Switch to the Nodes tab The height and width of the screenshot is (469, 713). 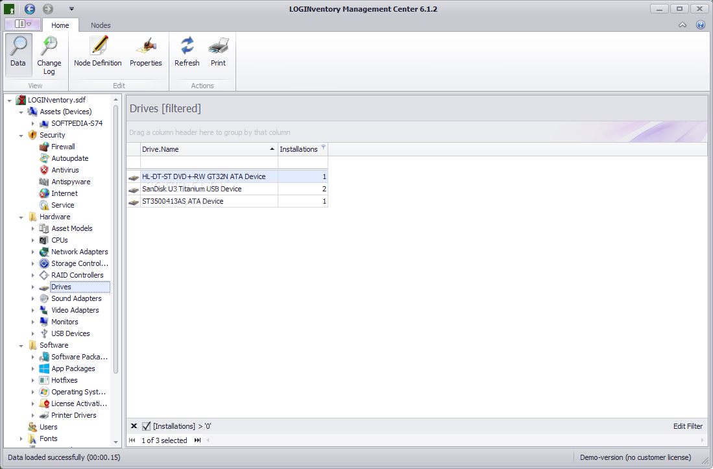101,25
